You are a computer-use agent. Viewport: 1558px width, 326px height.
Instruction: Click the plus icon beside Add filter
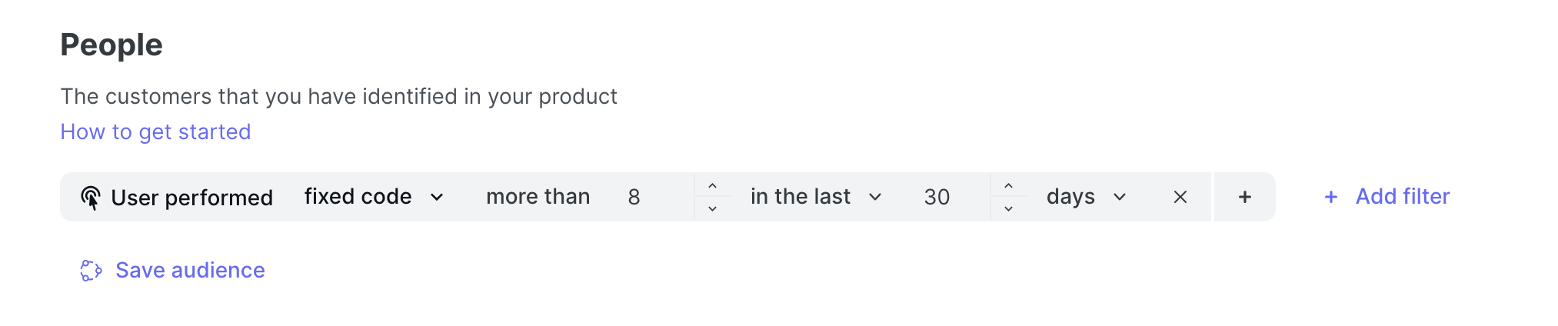[1330, 198]
